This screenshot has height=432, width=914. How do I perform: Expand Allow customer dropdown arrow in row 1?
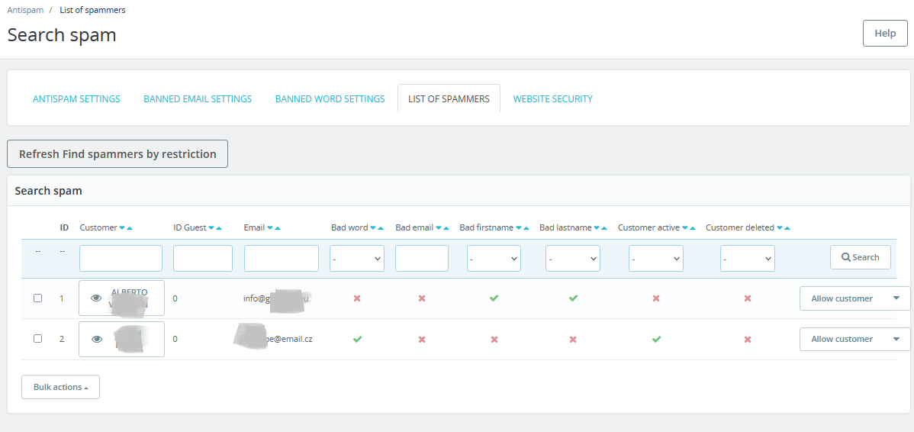tap(896, 298)
